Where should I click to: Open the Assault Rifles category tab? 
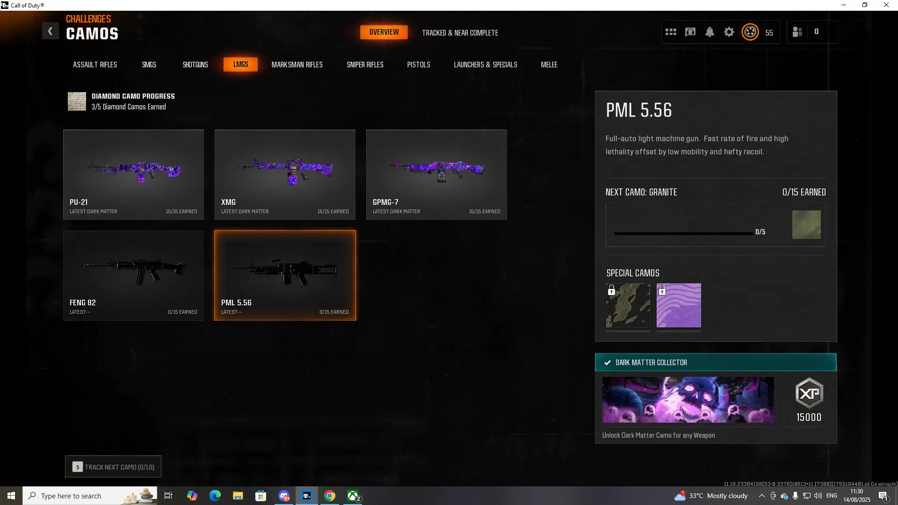95,65
